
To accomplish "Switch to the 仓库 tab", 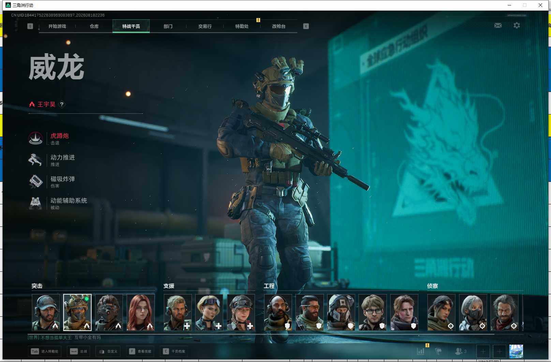I will tap(94, 26).
